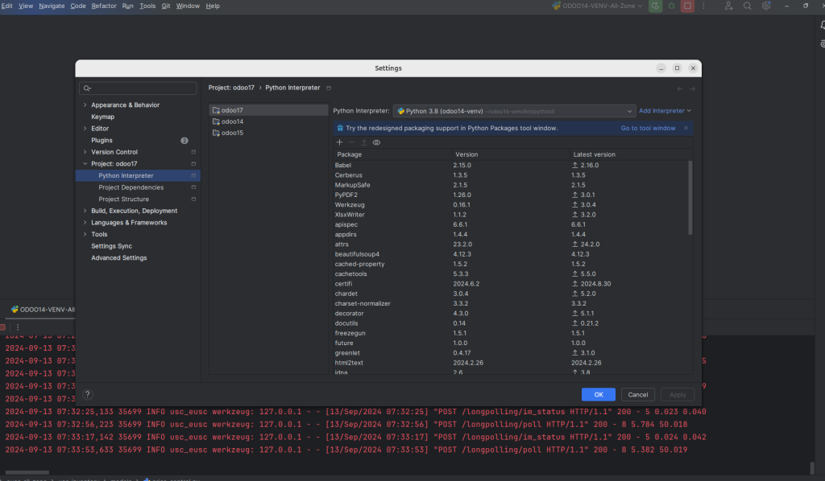Expand the Version Control section
Image resolution: width=825 pixels, height=481 pixels.
pos(85,152)
